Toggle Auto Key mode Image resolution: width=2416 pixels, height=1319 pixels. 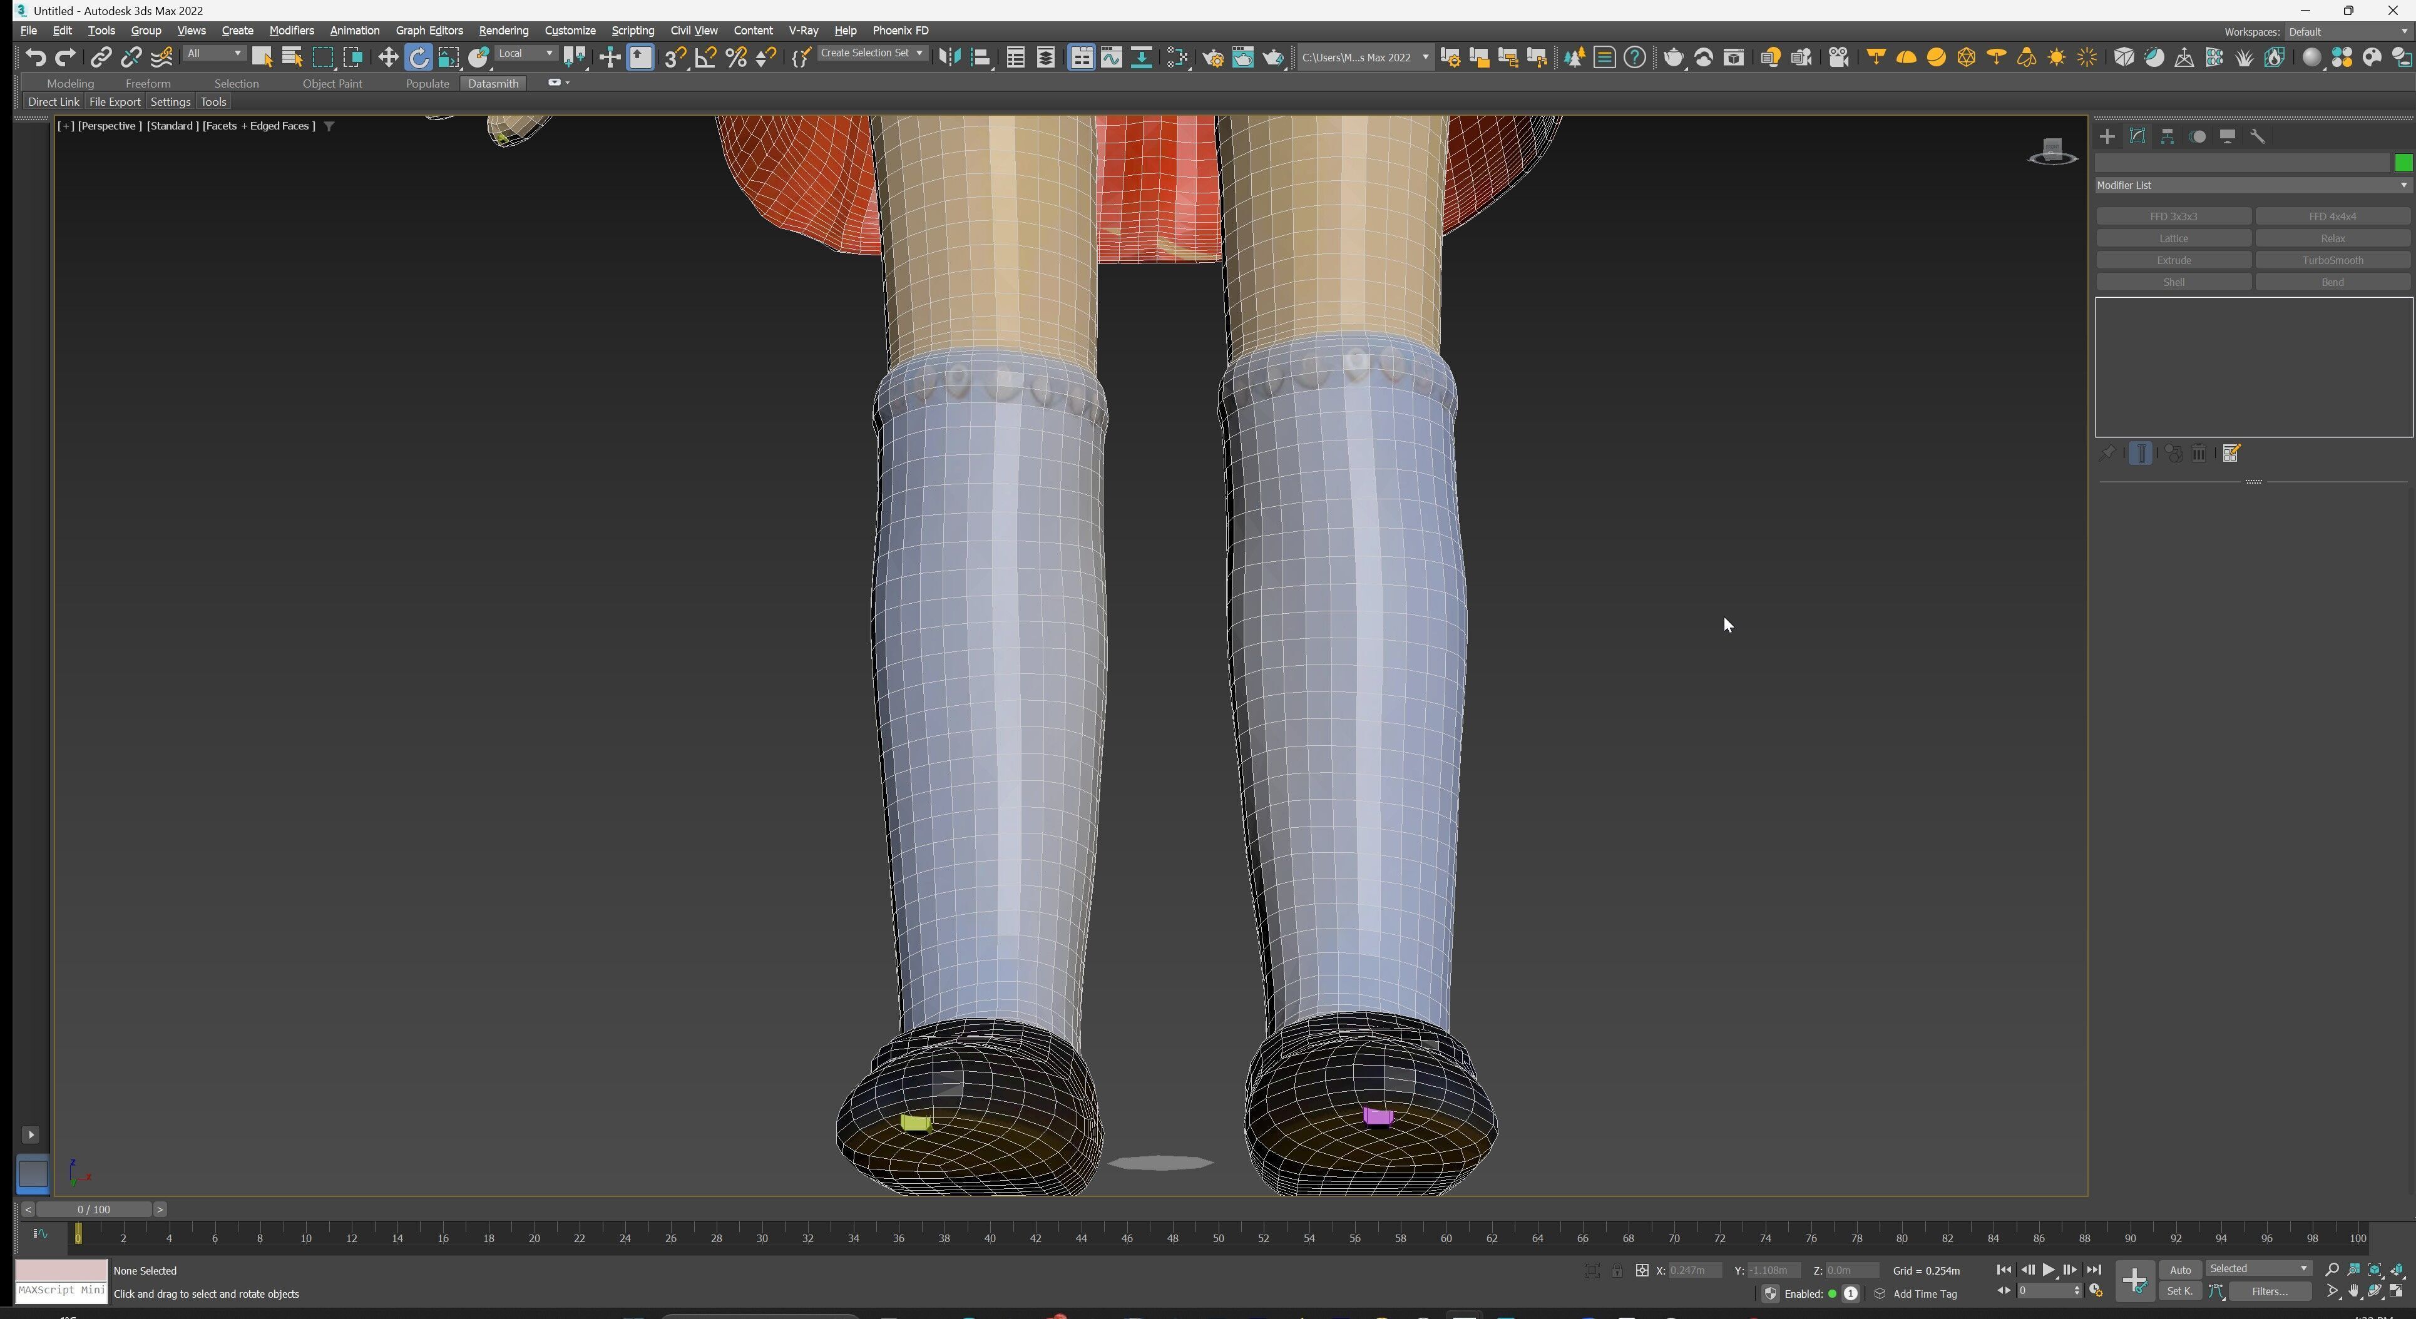tap(2179, 1270)
